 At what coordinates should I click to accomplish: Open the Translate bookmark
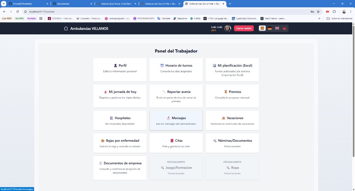click(164, 19)
